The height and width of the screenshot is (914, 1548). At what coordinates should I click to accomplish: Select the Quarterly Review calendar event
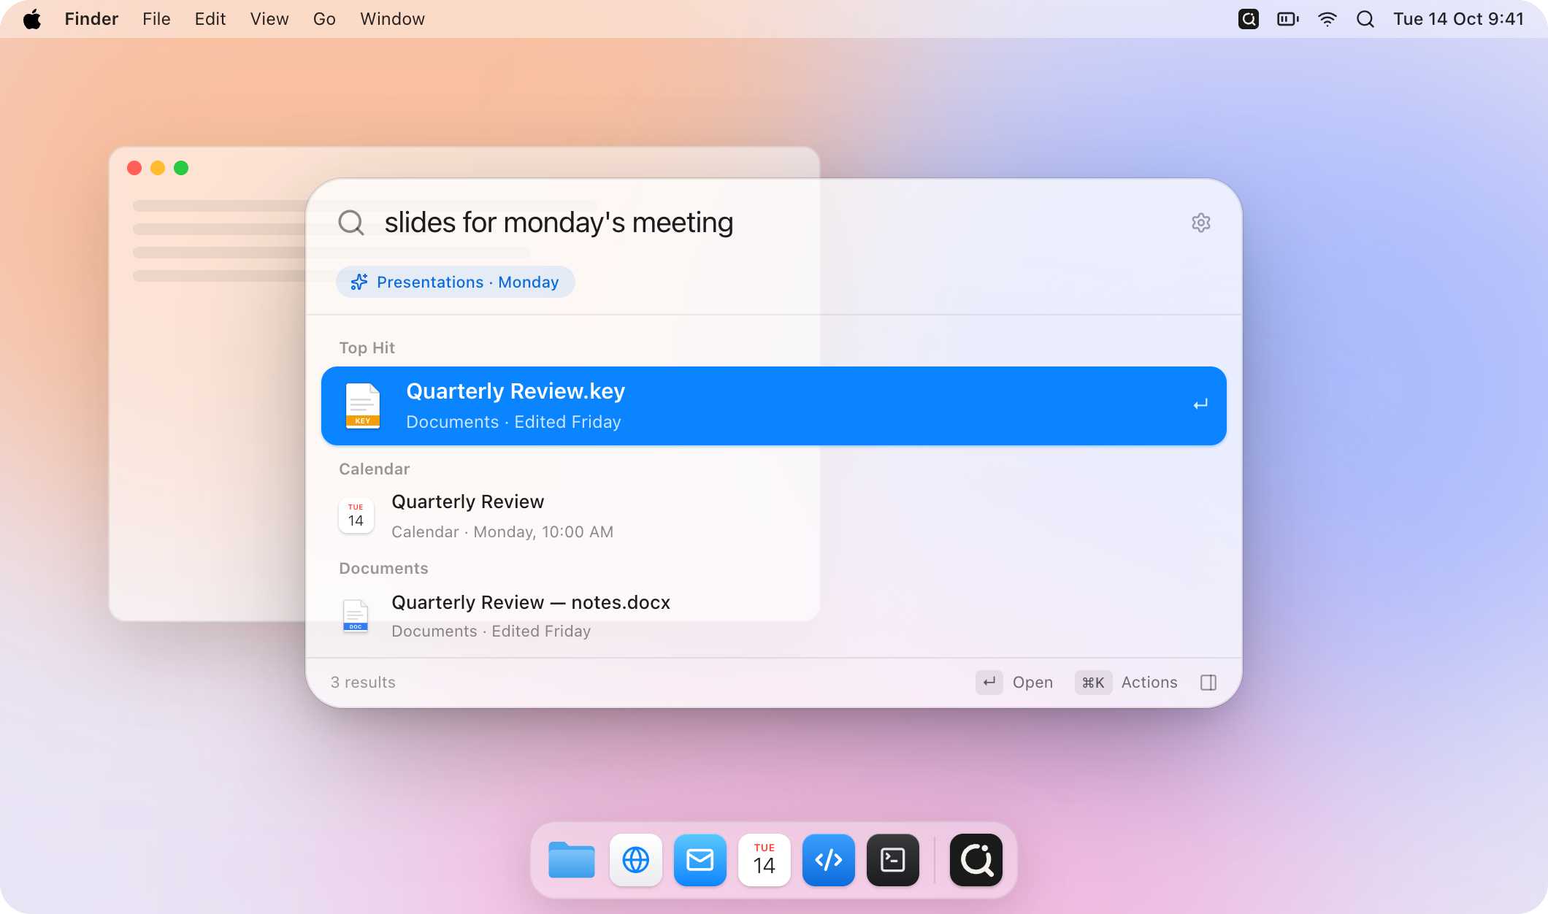tap(773, 516)
